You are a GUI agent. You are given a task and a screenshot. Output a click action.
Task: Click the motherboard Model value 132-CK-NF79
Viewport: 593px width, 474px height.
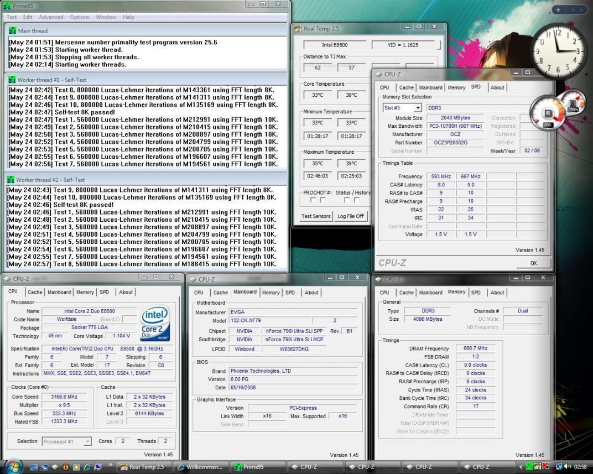click(270, 321)
